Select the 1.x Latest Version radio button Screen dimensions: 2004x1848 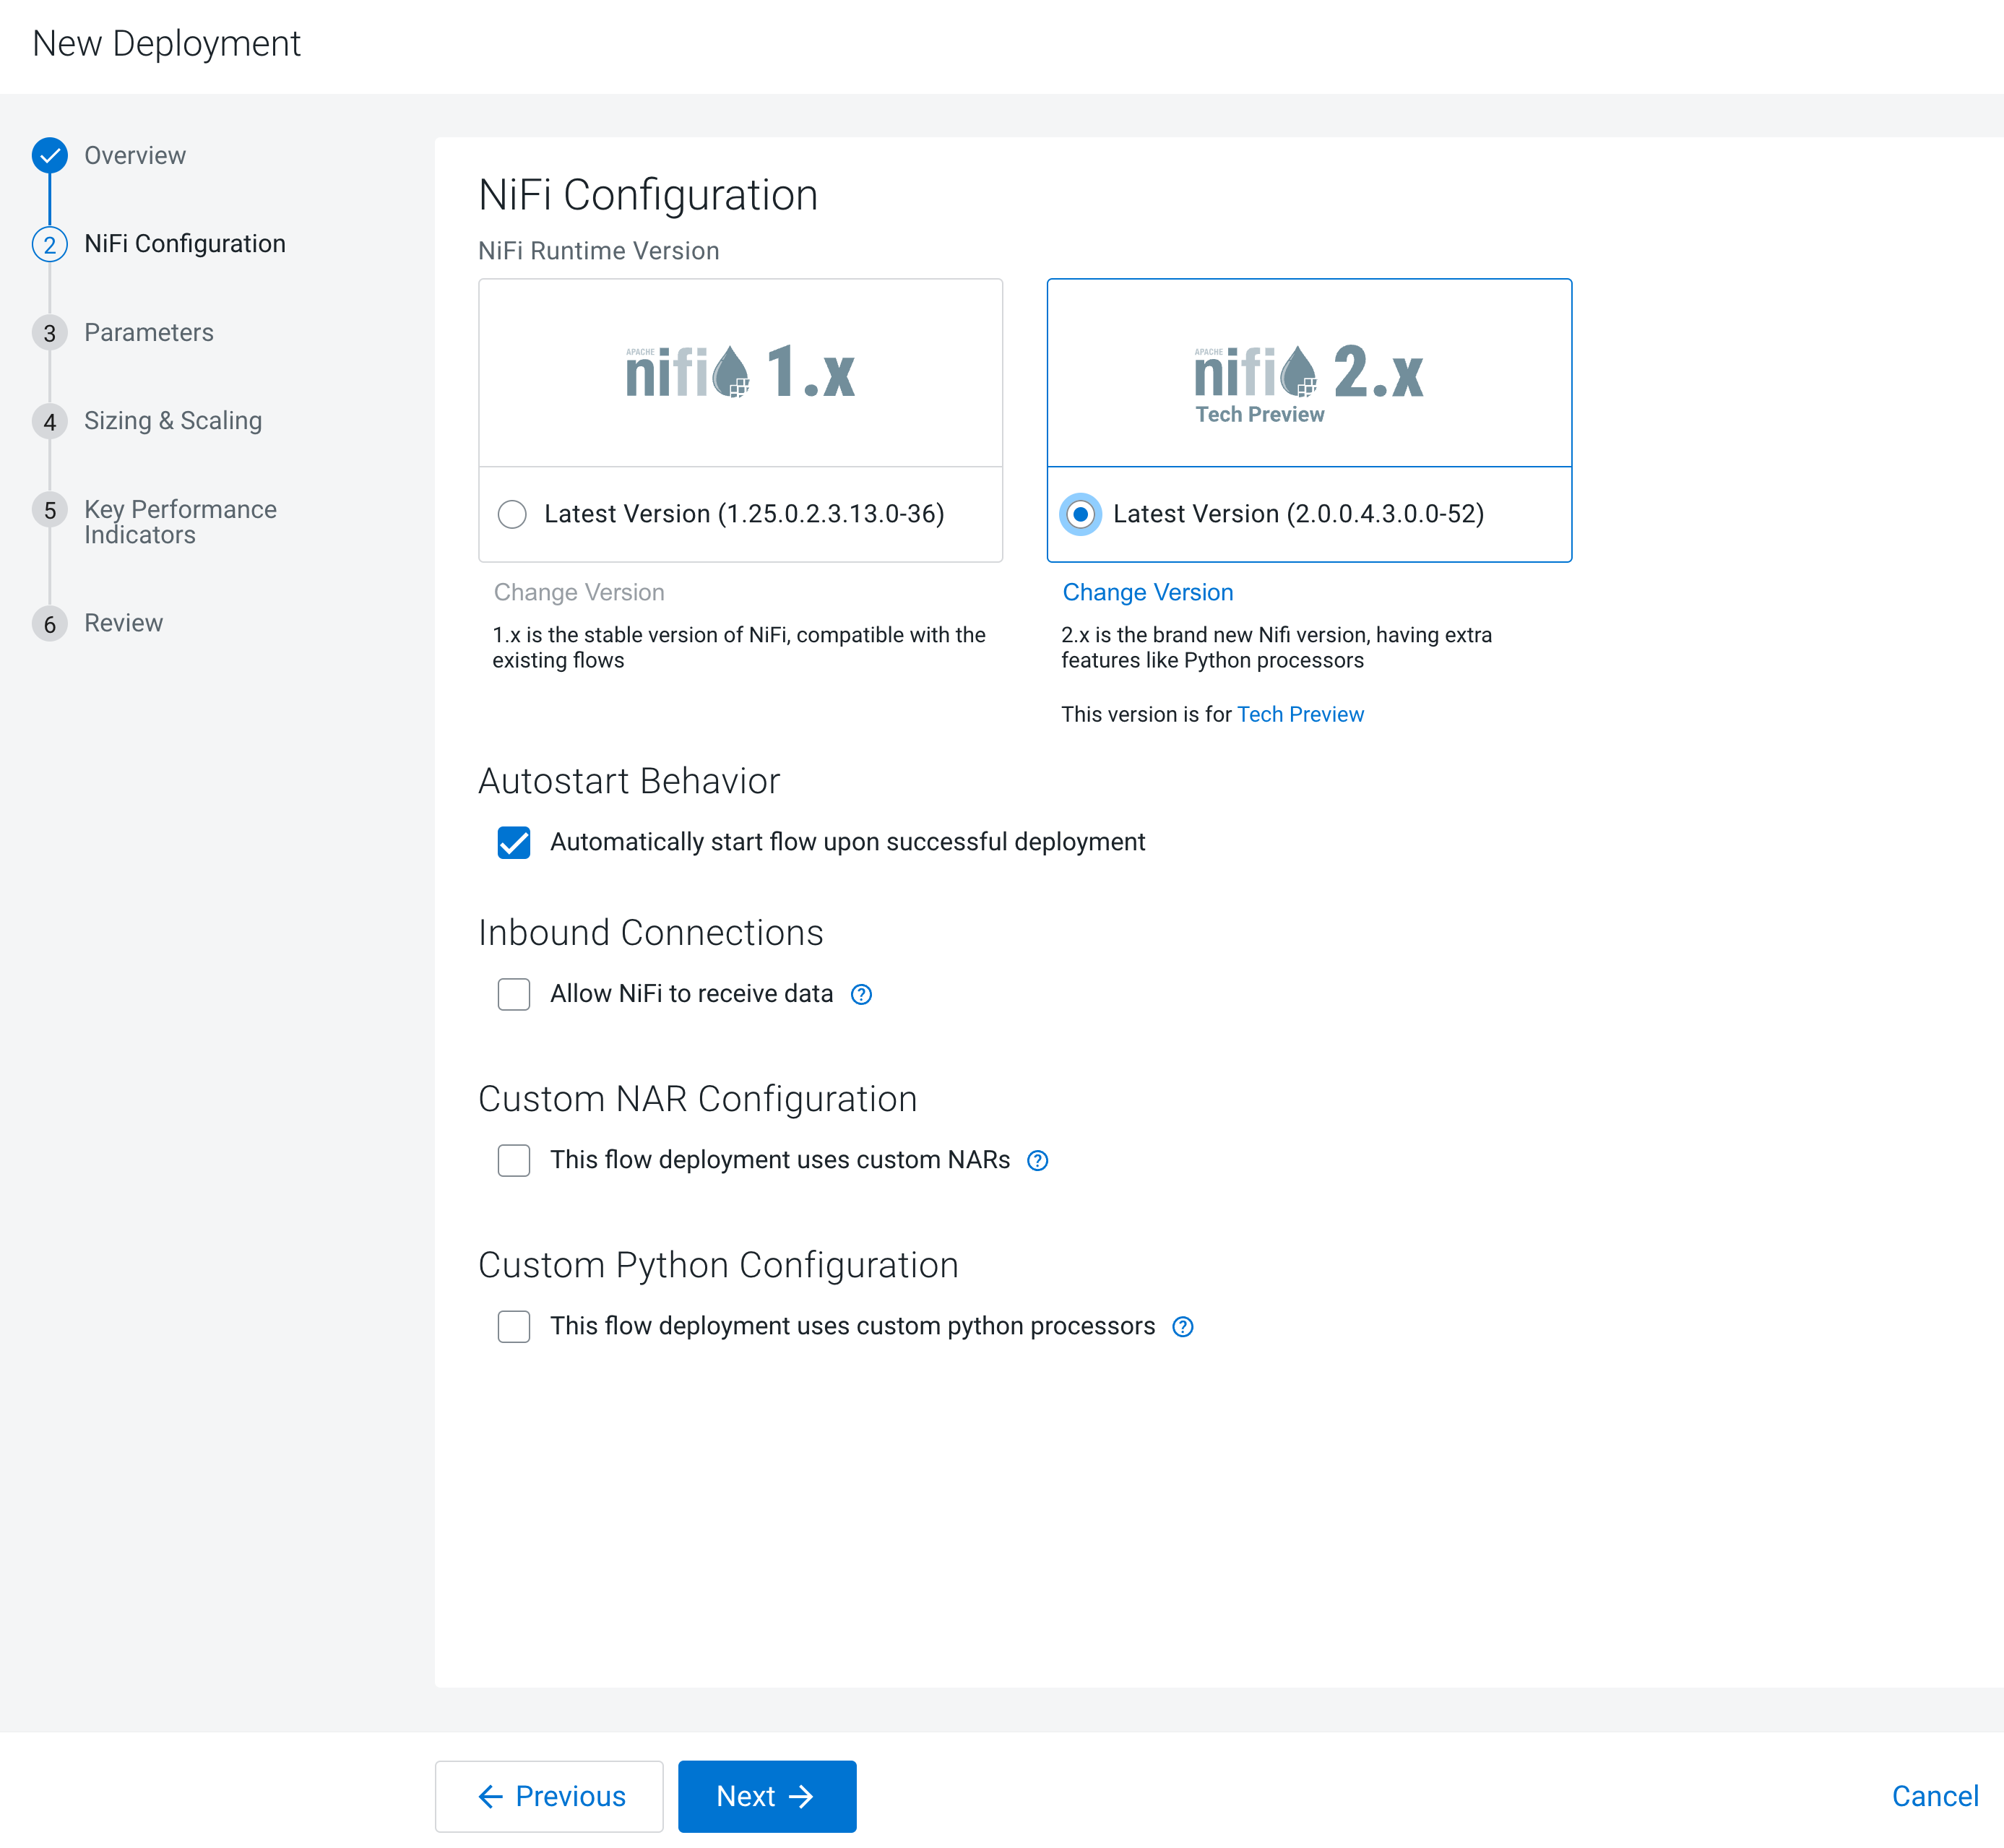[512, 514]
